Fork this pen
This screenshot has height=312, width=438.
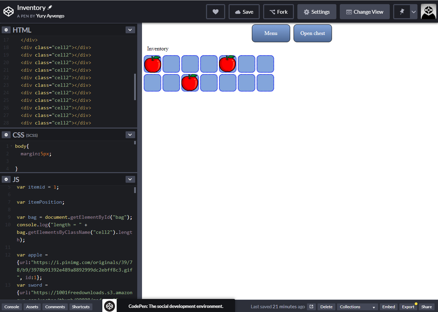(x=278, y=12)
